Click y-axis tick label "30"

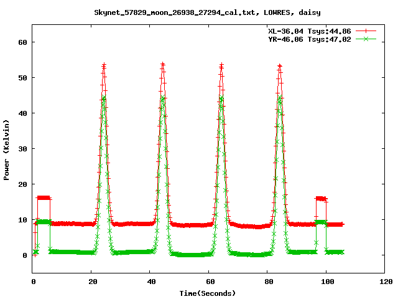pos(22,149)
